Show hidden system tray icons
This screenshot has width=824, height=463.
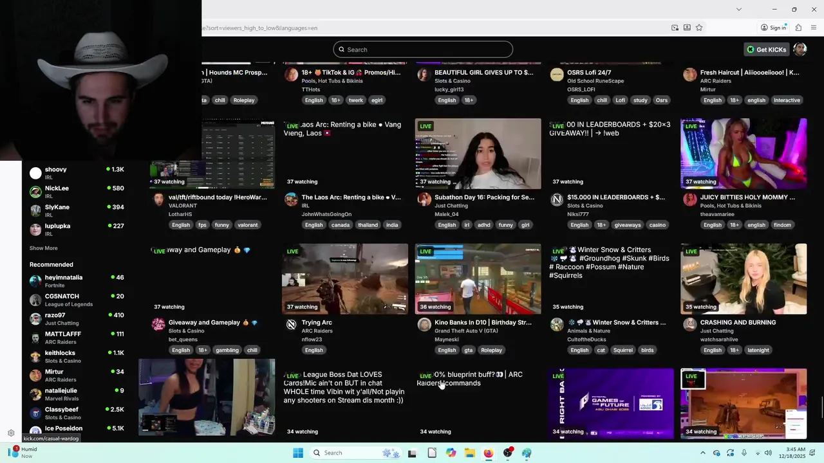coord(702,453)
